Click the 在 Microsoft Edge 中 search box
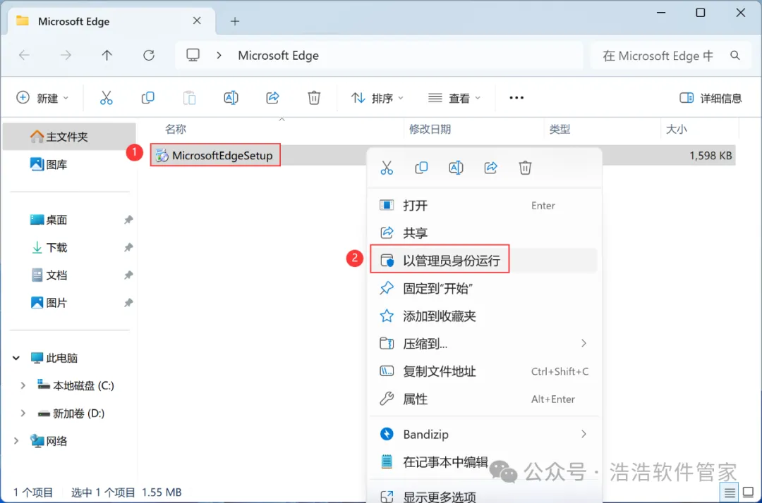This screenshot has width=762, height=503. coord(670,56)
